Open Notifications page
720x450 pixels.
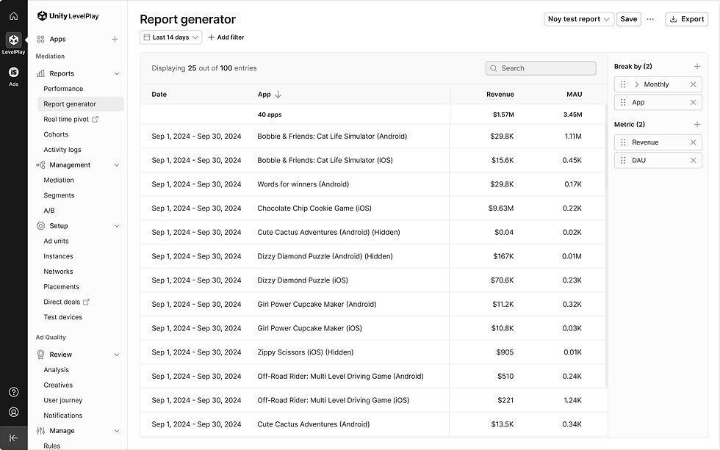click(x=63, y=415)
